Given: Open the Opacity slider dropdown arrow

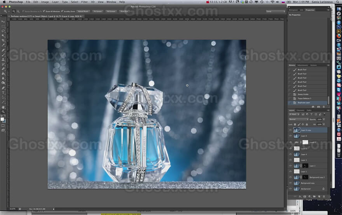Looking at the screenshot, I should (x=324, y=119).
